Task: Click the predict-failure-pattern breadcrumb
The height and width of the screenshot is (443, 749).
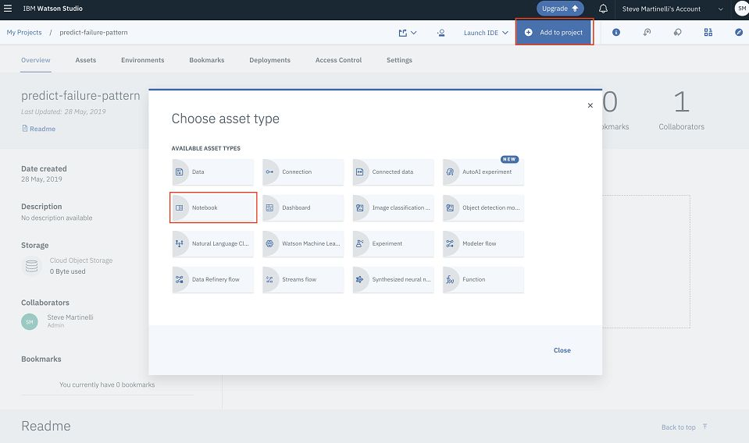Action: coord(94,33)
